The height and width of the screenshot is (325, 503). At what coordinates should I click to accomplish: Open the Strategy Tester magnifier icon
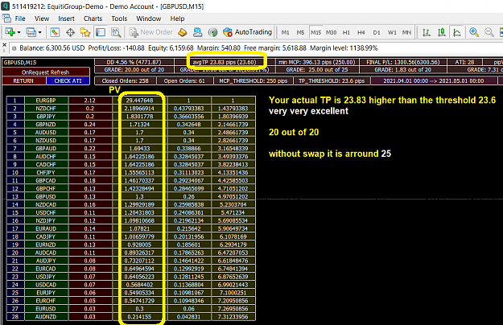(116, 32)
